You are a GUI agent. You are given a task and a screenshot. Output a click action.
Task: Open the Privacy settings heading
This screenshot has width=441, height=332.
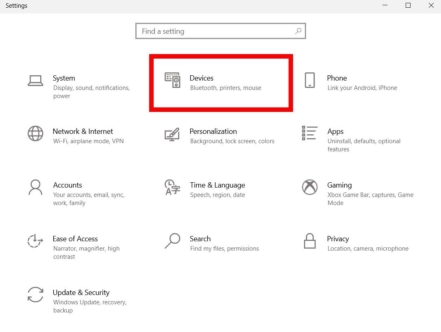click(338, 239)
